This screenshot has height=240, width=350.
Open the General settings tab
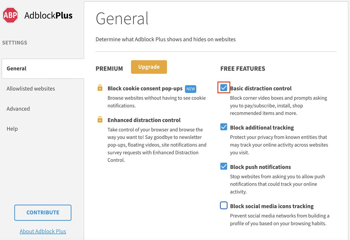(x=43, y=69)
